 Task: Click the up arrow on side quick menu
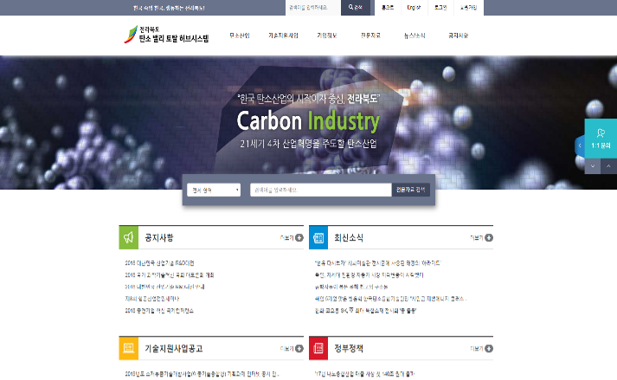coord(608,166)
